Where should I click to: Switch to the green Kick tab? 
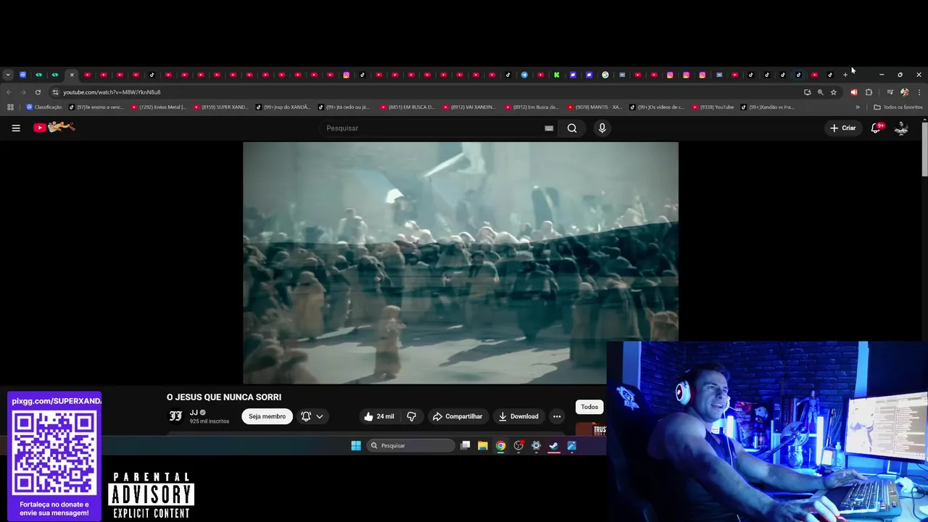pyautogui.click(x=557, y=75)
